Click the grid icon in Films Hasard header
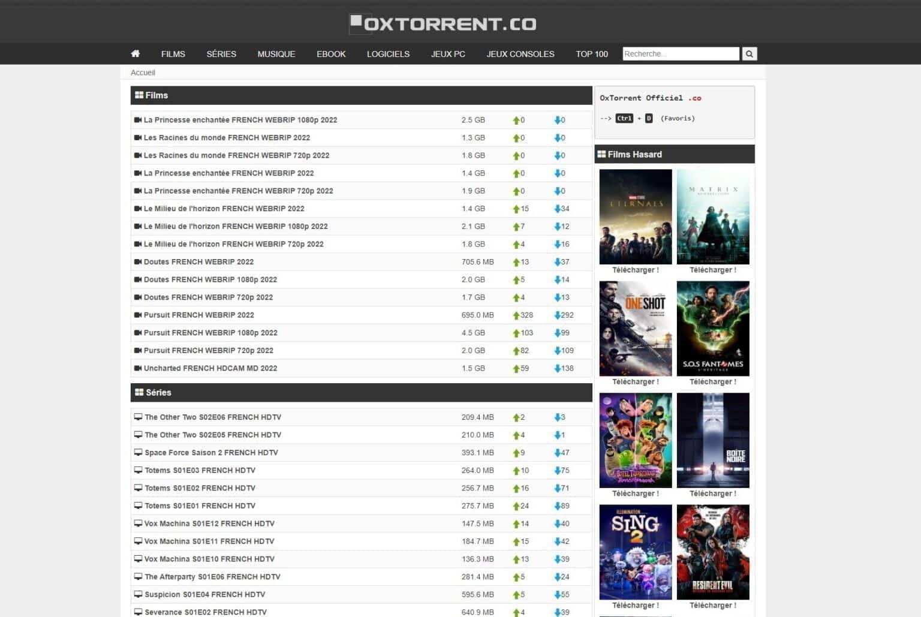This screenshot has width=921, height=617. click(601, 154)
